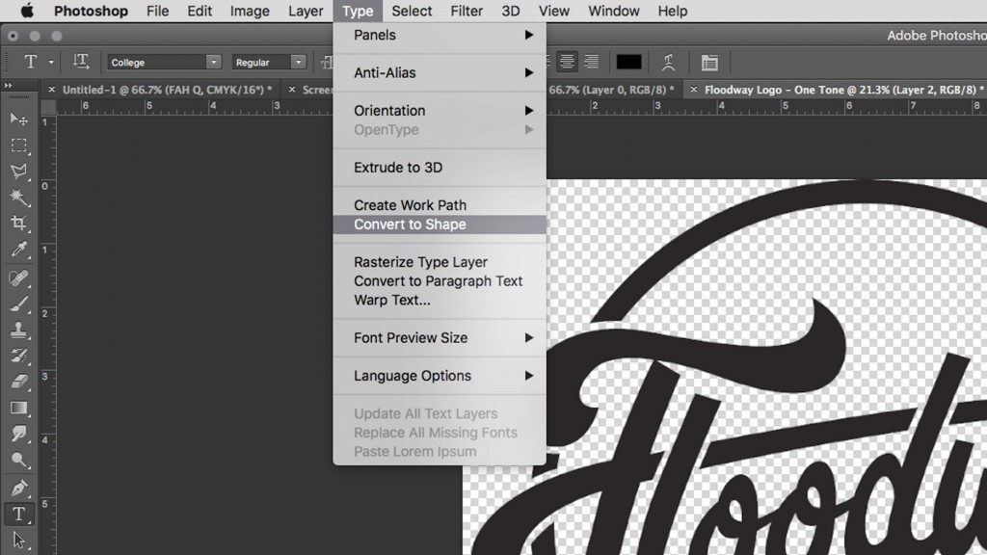Select the History Brush tool

point(19,356)
